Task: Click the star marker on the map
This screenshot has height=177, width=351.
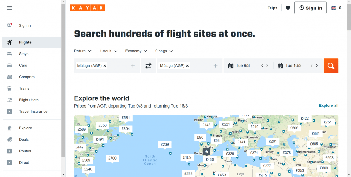Action: click(207, 151)
